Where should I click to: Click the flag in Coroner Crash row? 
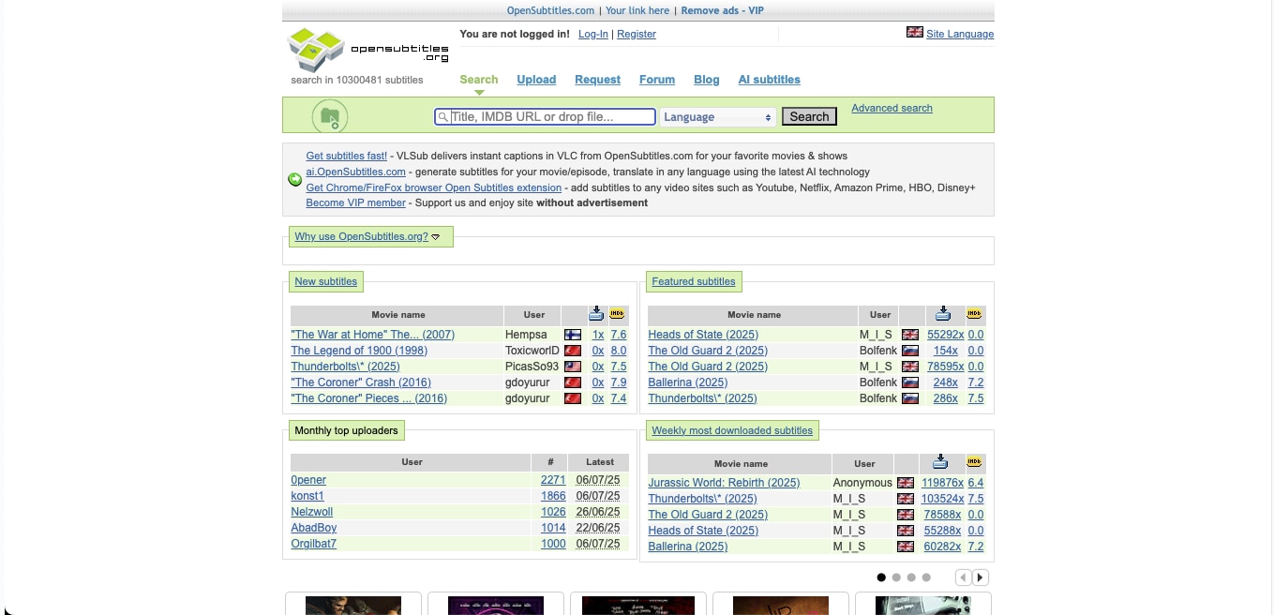click(x=573, y=382)
